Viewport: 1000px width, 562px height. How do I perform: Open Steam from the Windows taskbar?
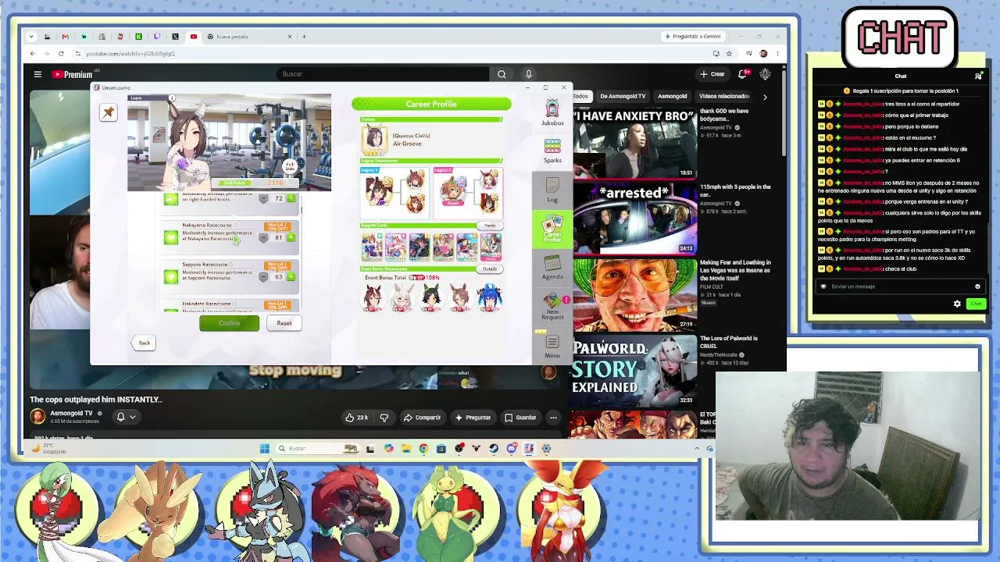click(494, 449)
